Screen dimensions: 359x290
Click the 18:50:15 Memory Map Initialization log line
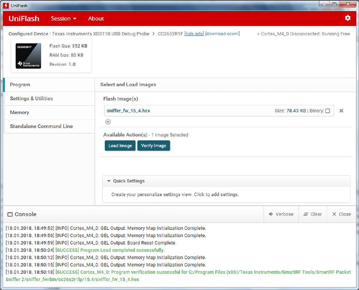click(106, 265)
